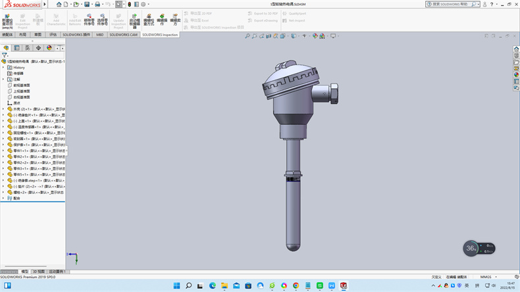Viewport: 520px width, 292px height.
Task: Expand the 配合 mates folder
Action: point(3,197)
